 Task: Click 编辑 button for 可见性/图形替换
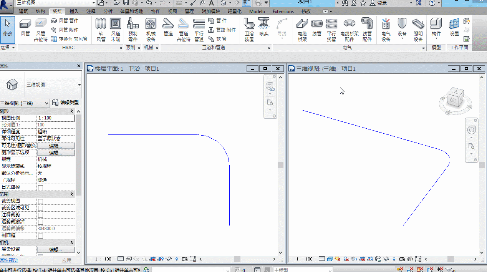[56, 146]
